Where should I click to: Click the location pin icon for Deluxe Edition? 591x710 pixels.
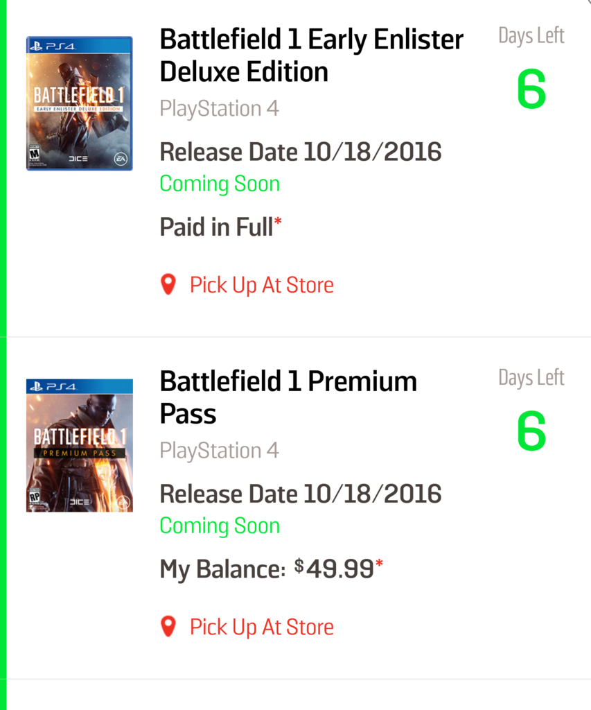point(168,284)
